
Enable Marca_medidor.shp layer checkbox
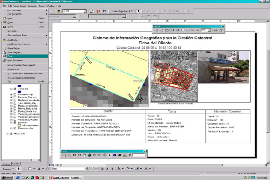[15, 106]
